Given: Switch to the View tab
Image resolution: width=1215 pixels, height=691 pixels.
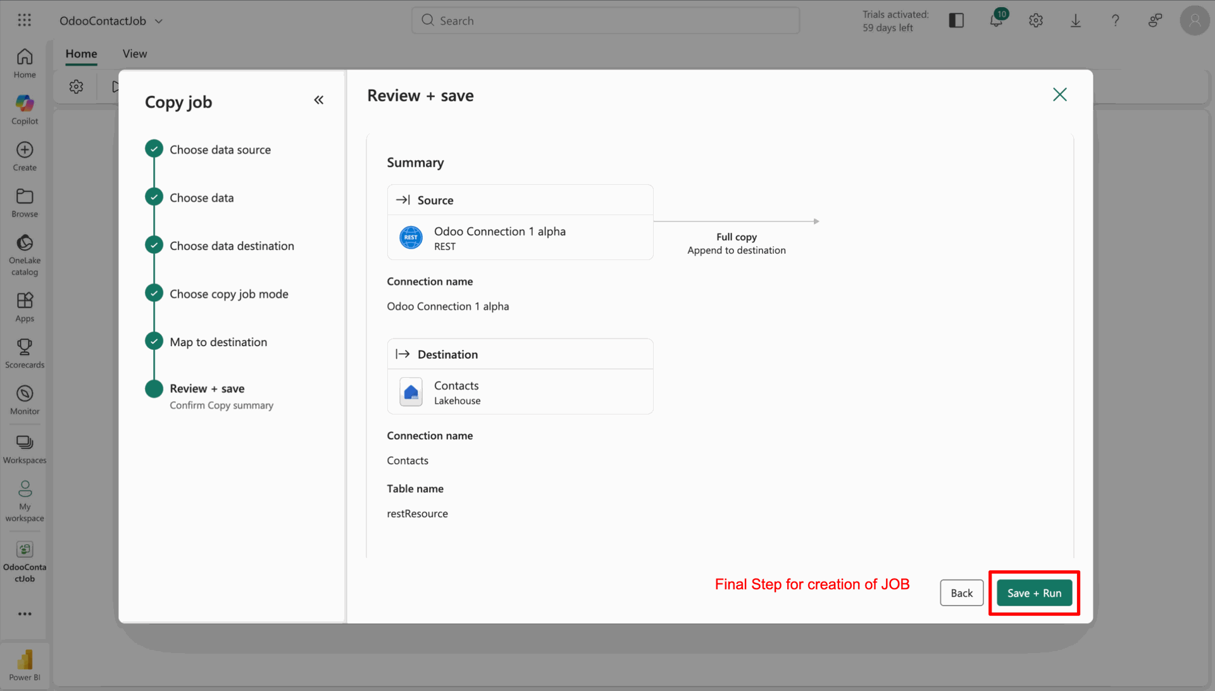Looking at the screenshot, I should [134, 54].
